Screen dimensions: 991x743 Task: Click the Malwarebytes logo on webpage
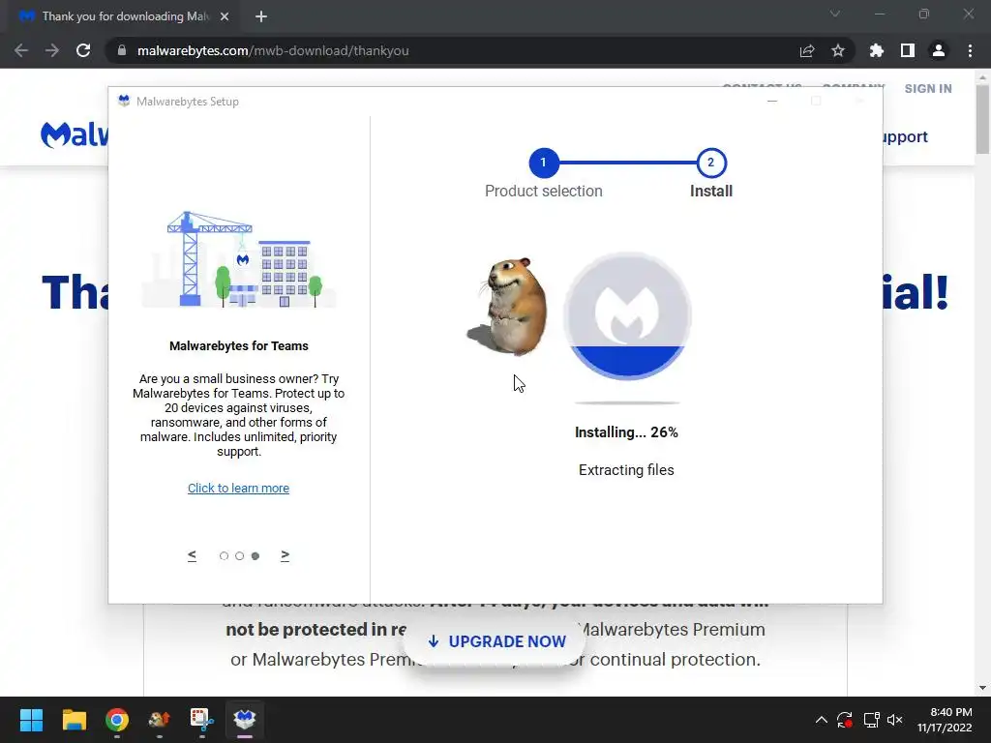(x=75, y=134)
